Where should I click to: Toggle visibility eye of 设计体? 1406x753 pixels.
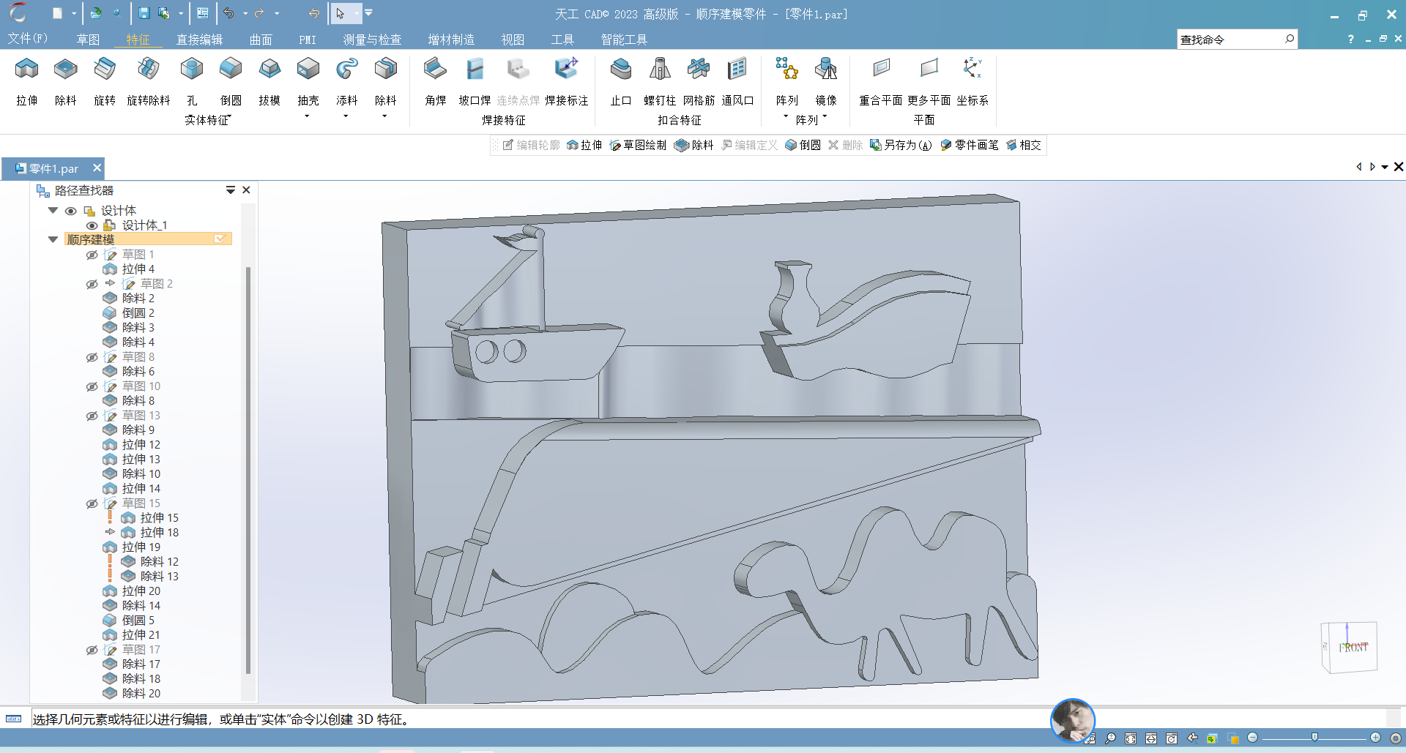71,211
